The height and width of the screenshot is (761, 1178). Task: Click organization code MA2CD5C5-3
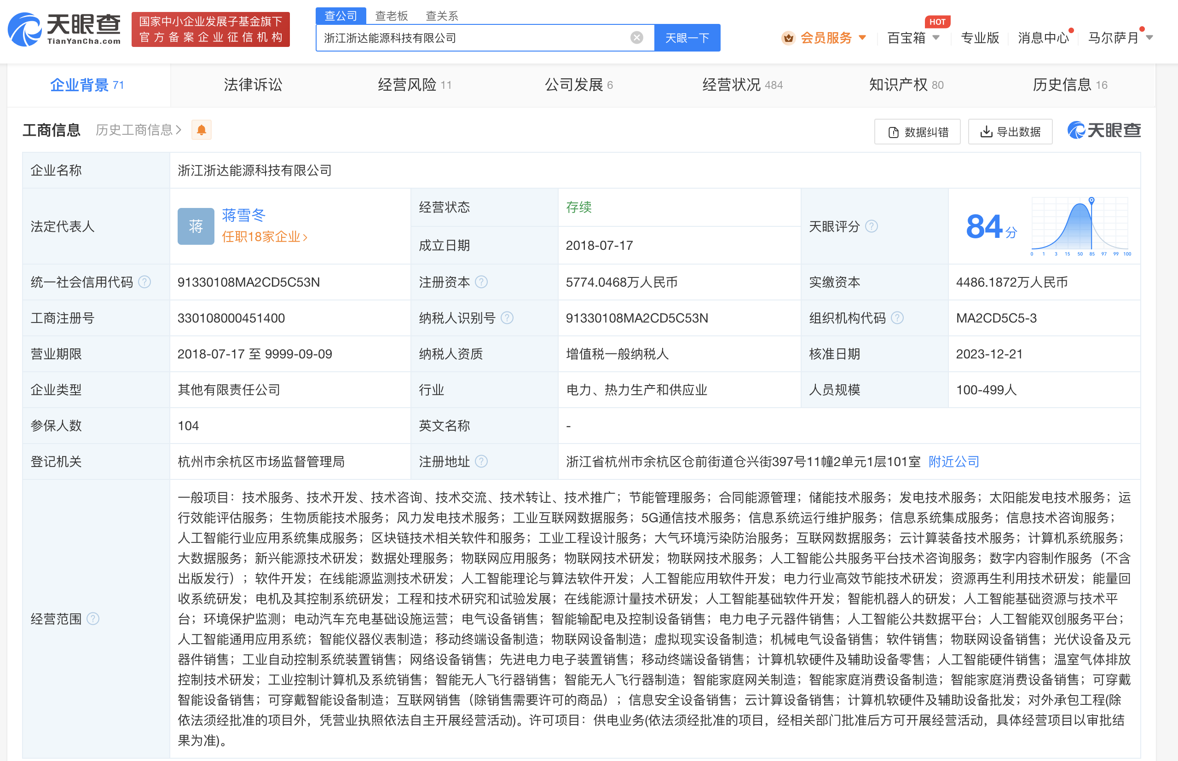[996, 318]
